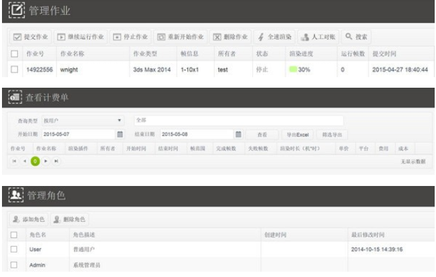The height and width of the screenshot is (277, 436).
Task: Click the Admin role name
Action: pos(37,265)
